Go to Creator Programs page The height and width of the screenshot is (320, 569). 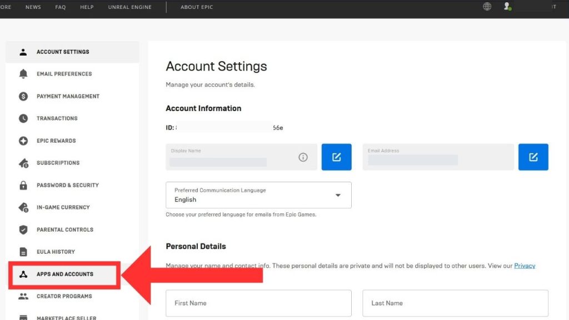tap(72, 297)
